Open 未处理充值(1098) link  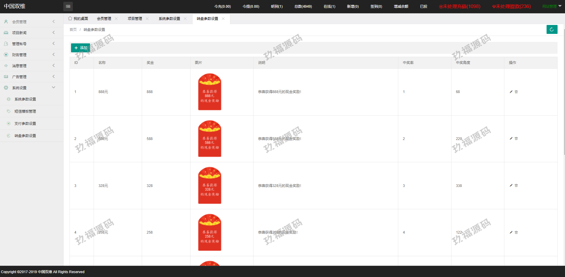pyautogui.click(x=459, y=7)
